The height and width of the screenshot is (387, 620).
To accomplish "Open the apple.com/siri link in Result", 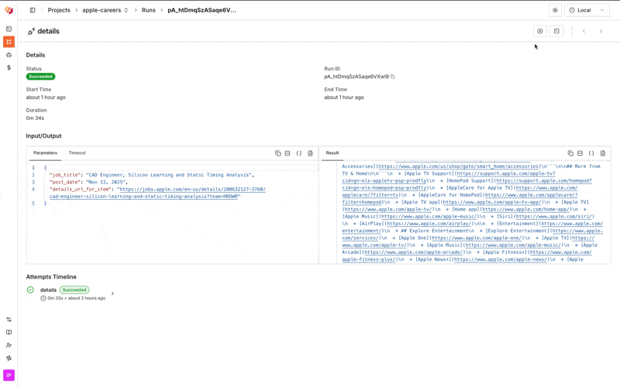I will click(554, 217).
